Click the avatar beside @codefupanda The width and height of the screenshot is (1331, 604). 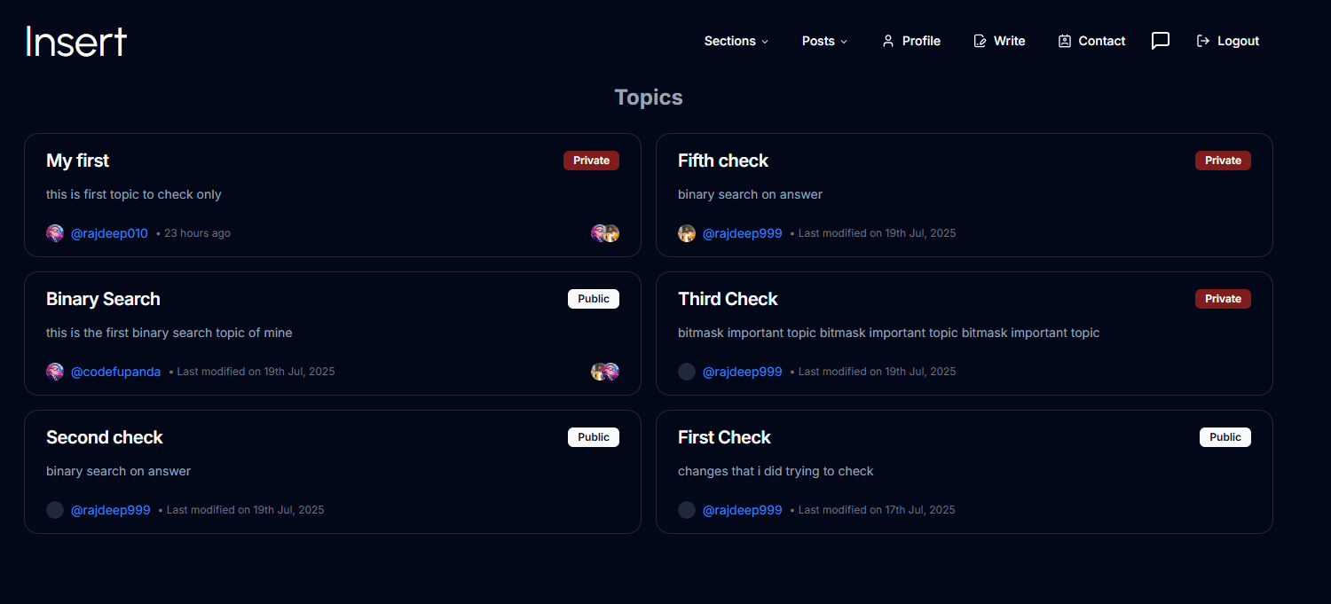click(55, 371)
